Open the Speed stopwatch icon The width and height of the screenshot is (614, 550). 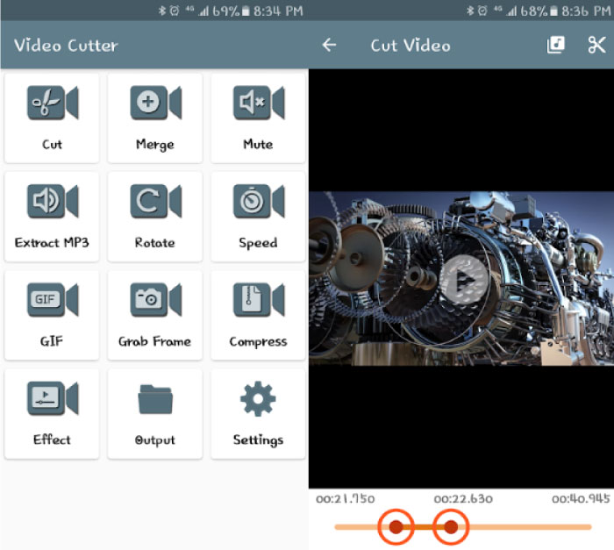tap(259, 201)
